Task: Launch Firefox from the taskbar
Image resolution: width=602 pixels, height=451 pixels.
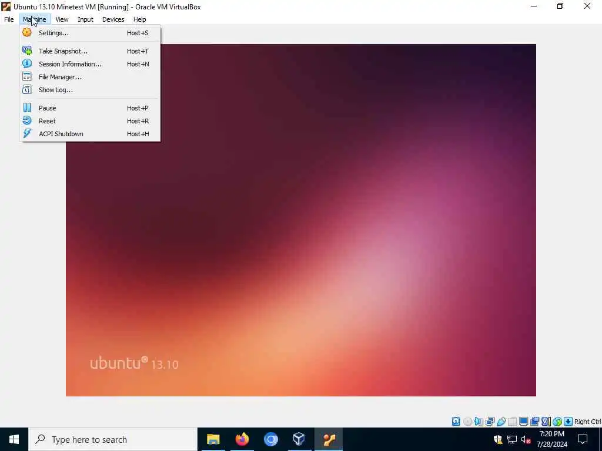Action: click(x=242, y=439)
